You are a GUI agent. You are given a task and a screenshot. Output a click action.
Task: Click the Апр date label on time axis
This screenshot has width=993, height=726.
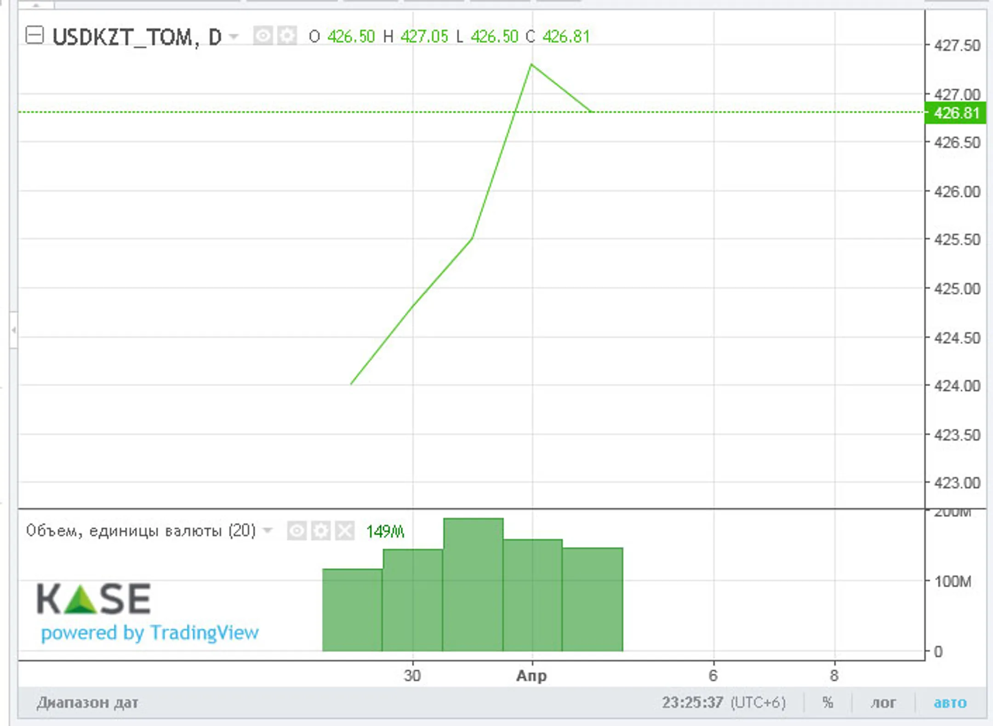tap(531, 676)
